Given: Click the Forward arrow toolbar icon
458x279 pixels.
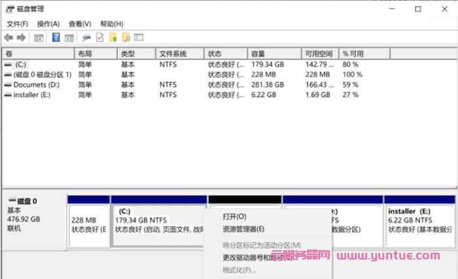Looking at the screenshot, I should coord(22,38).
